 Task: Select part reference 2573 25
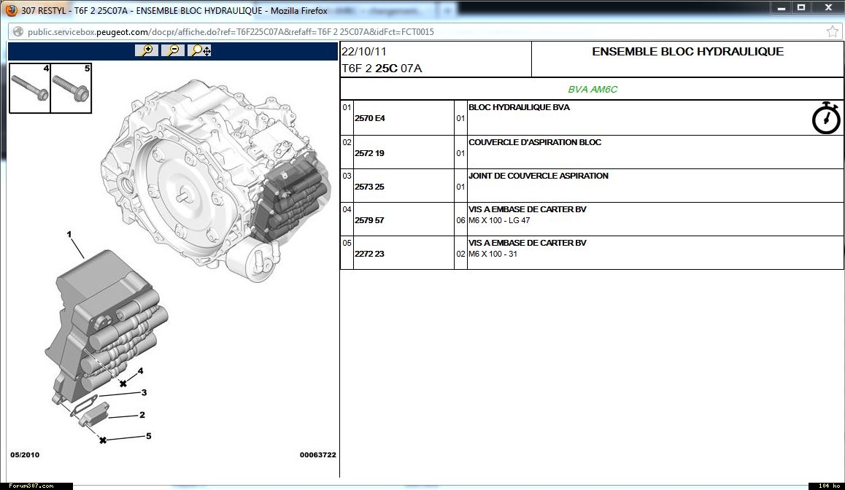click(x=369, y=187)
